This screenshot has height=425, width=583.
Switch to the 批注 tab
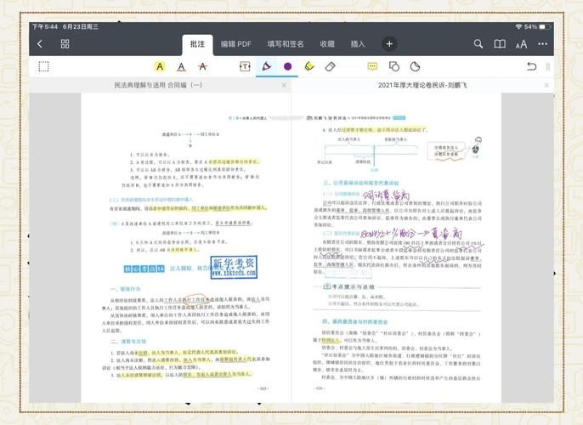click(197, 44)
